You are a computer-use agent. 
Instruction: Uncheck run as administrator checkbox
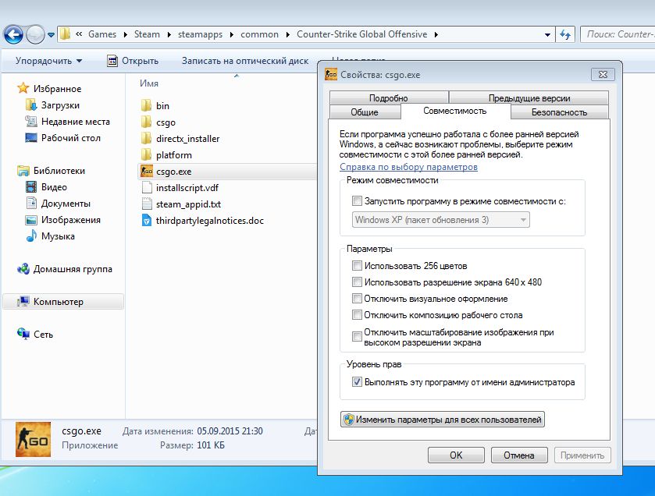pyautogui.click(x=357, y=381)
